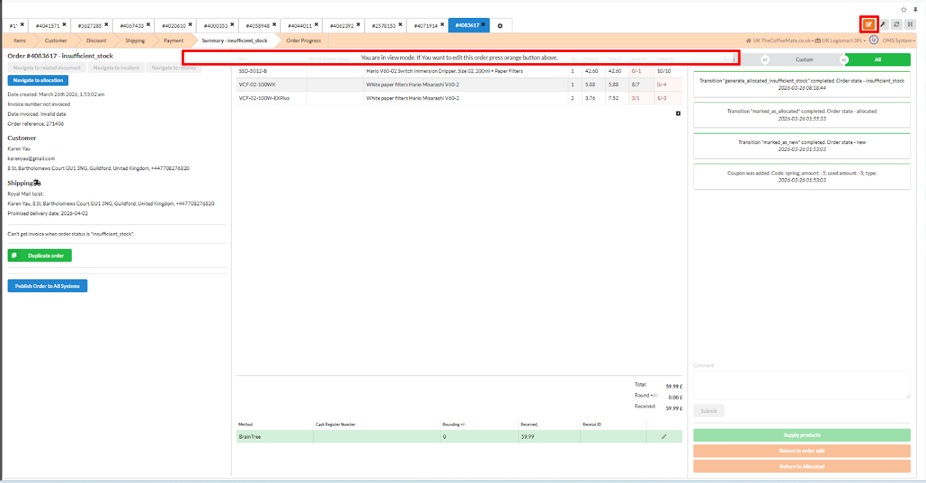Close the #4041571 tab
The height and width of the screenshot is (483, 926).
(64, 24)
